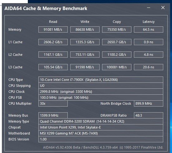Click the L2 Cache Write value 753.11 GB/s
Viewport: 172px width, 153px height.
click(x=85, y=55)
